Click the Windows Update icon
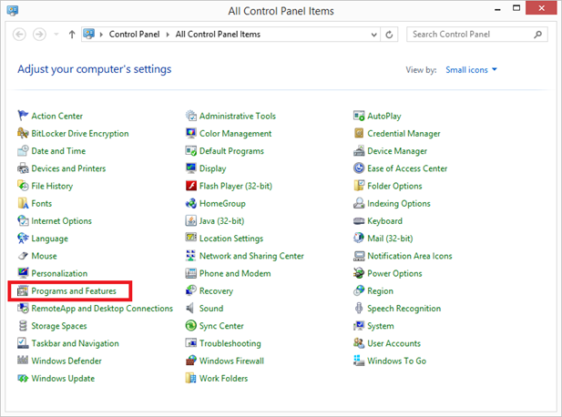The image size is (562, 417). click(x=23, y=378)
